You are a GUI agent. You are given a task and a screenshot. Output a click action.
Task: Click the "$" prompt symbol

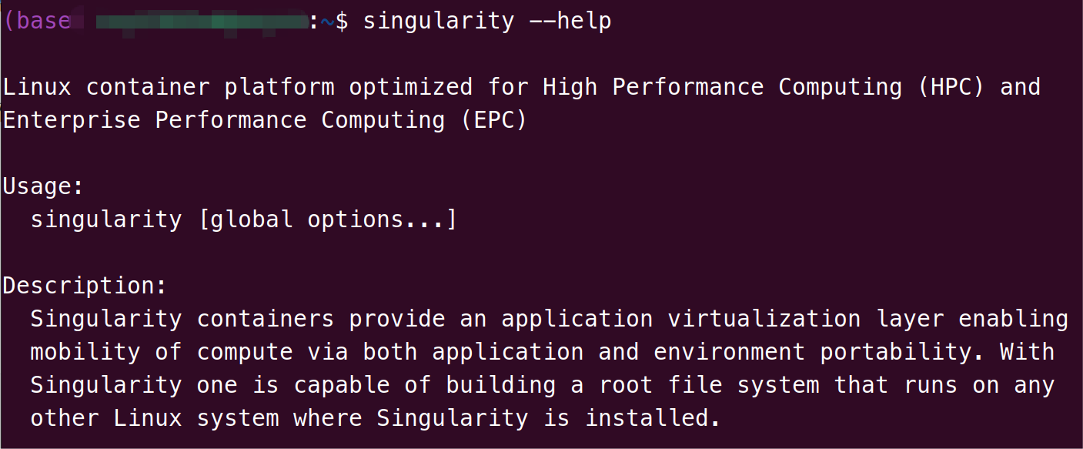[x=342, y=21]
